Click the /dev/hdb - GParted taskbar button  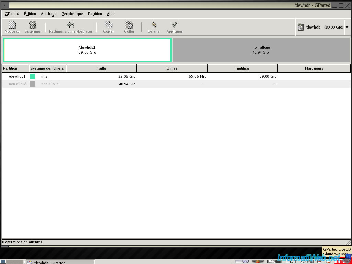[x=60, y=262]
